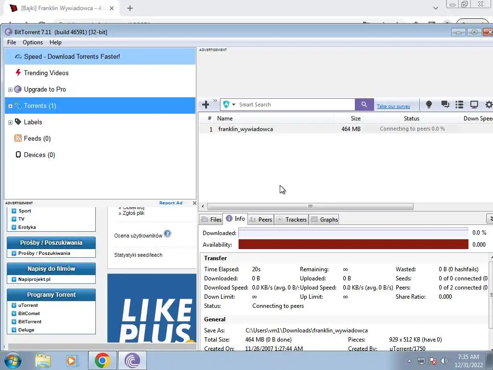This screenshot has width=493, height=370.
Task: Switch to the Peers tab
Action: (x=260, y=219)
